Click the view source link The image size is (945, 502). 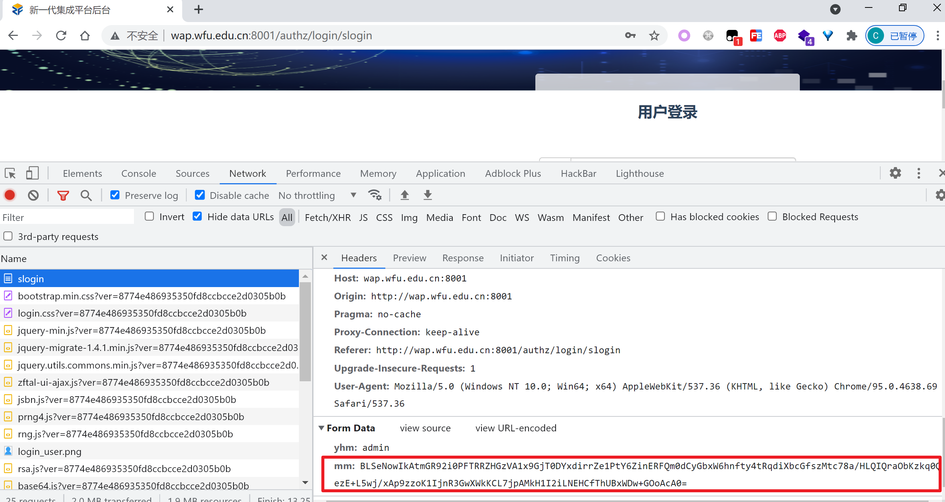(425, 428)
